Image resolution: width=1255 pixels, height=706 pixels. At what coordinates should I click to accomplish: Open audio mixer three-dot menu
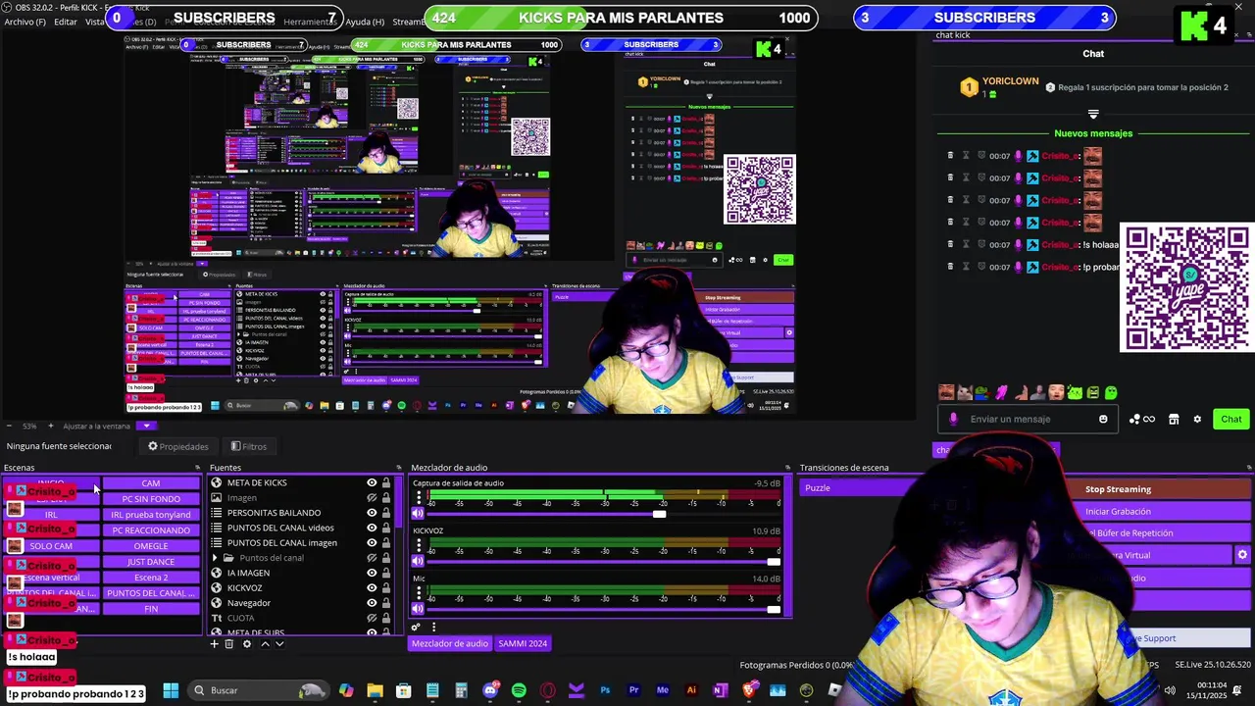click(x=433, y=628)
